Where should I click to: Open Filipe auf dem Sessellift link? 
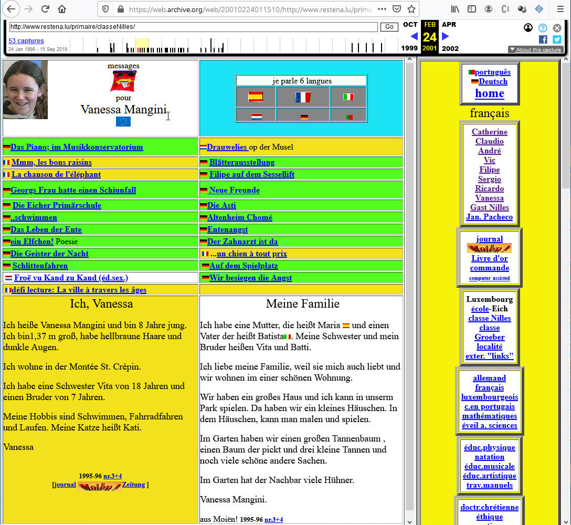pos(251,174)
